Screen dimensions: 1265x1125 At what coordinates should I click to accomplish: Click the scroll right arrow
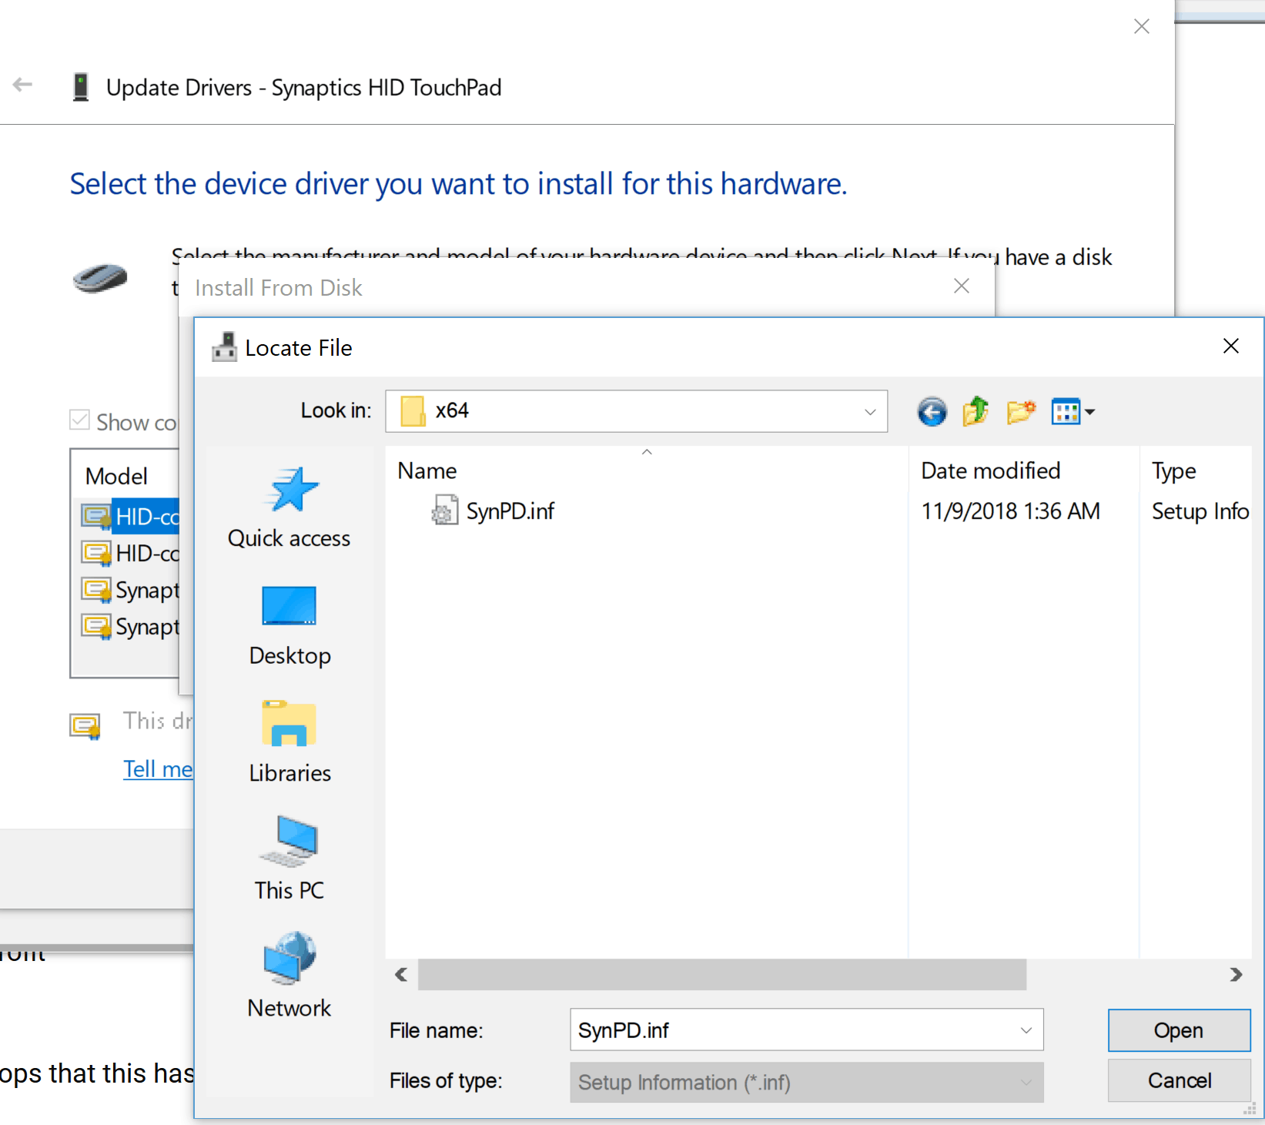[1236, 975]
